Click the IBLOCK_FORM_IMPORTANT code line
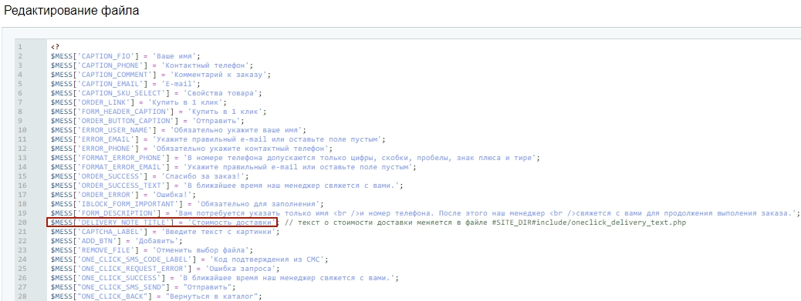This screenshot has height=301, width=801. 188,204
